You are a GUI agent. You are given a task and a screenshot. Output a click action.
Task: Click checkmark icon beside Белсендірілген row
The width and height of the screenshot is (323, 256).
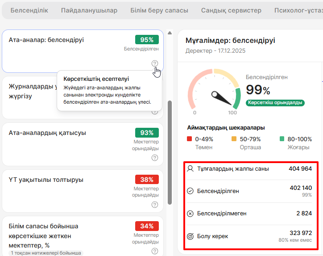pos(190,191)
